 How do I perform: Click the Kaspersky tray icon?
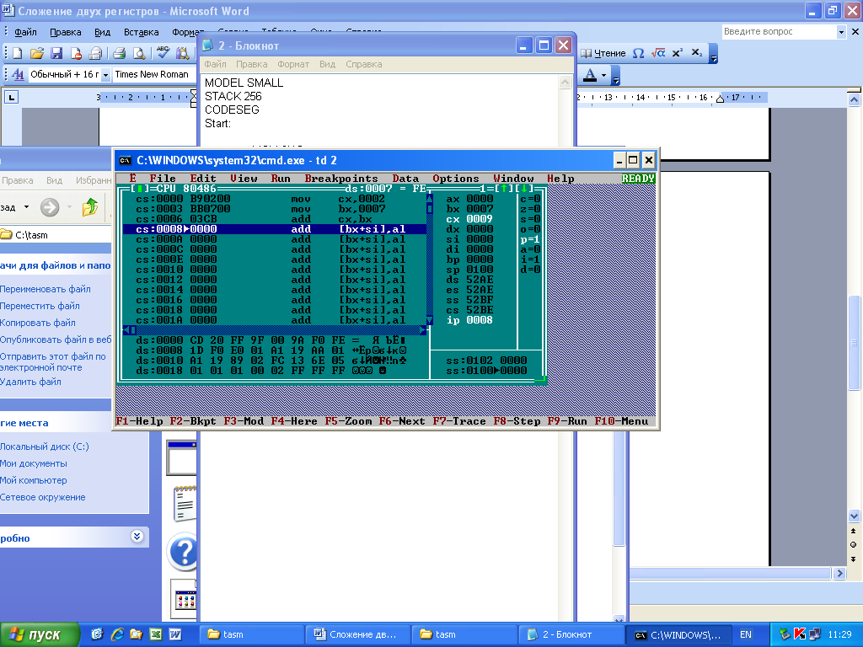pyautogui.click(x=801, y=634)
